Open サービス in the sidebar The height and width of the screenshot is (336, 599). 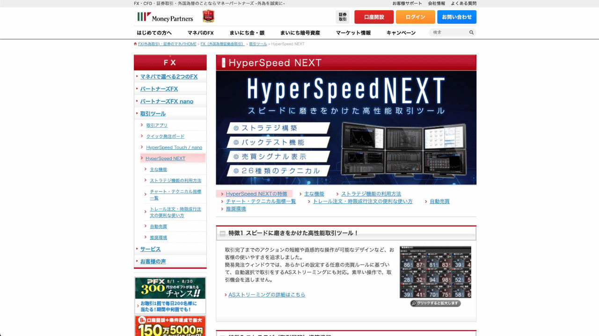click(x=150, y=249)
